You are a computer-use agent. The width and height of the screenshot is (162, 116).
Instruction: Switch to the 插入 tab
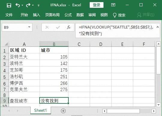(37, 15)
